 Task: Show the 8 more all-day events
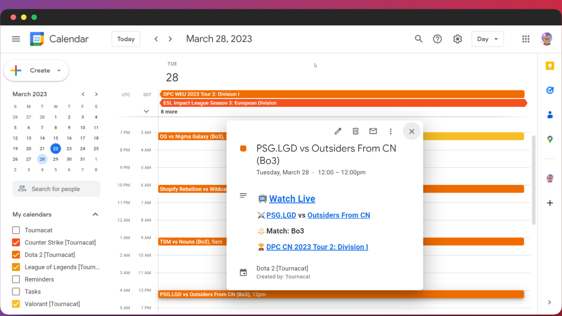[x=169, y=111]
